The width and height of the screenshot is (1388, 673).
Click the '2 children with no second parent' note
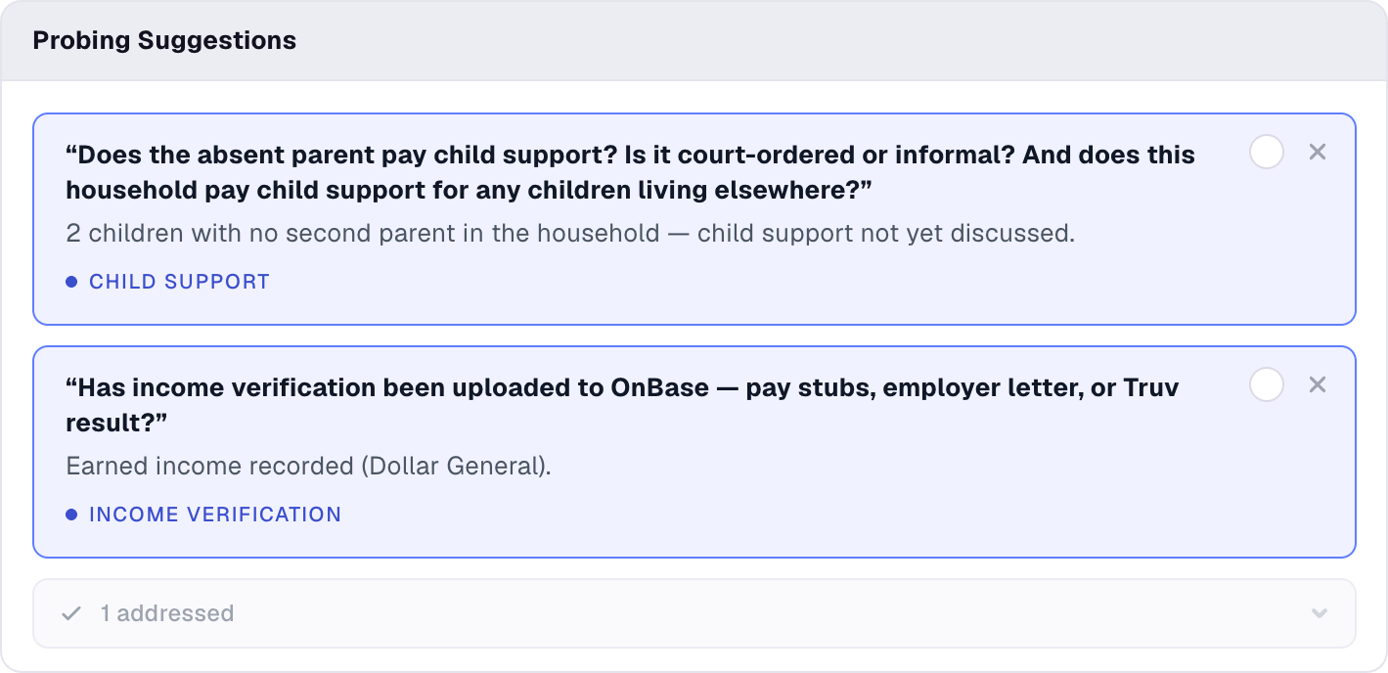coord(570,234)
